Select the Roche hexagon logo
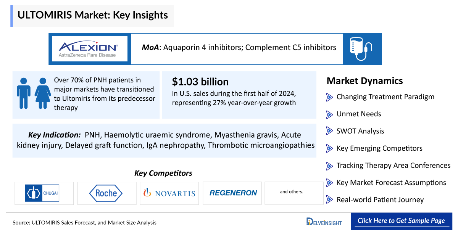Viewport: 458px width, 230px height. pyautogui.click(x=106, y=193)
